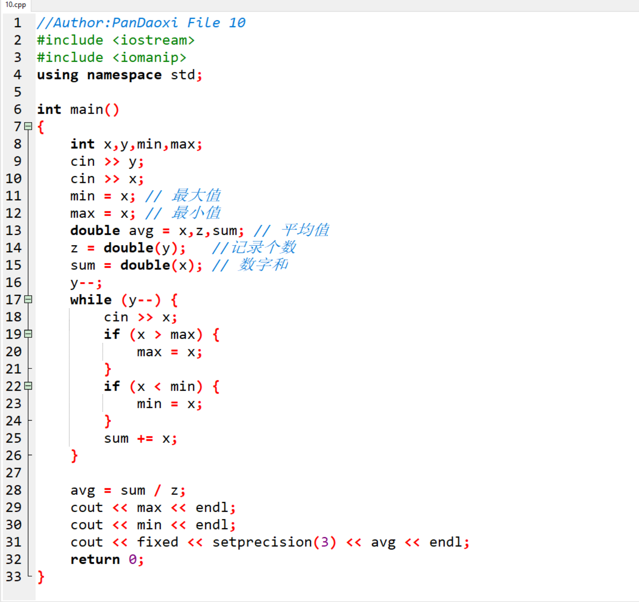639x602 pixels.
Task: Click the 'return 0;' statement
Action: click(107, 560)
